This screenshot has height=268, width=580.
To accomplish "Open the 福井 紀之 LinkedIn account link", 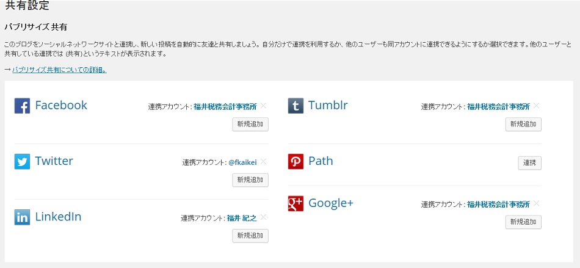I will pos(242,218).
